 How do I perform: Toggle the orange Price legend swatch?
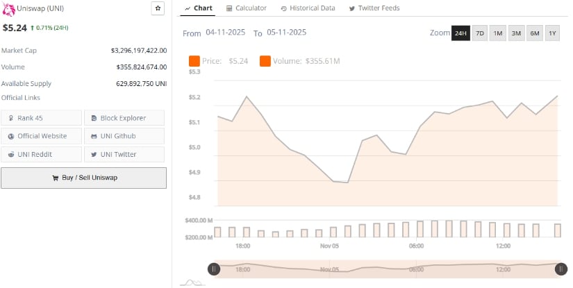[x=194, y=61]
